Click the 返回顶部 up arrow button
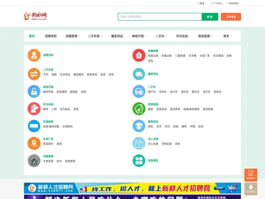The image size is (265, 199). click(251, 189)
